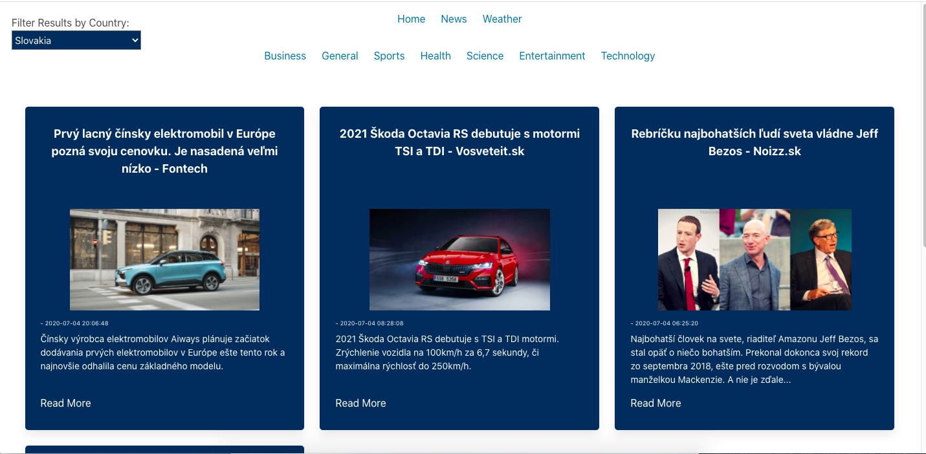Screen dimensions: 926x454
Task: Select the Entertainment category
Action: [x=552, y=56]
